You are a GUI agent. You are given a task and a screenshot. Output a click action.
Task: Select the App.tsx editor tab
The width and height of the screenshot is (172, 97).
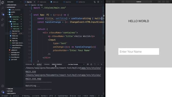[x=29, y=2]
